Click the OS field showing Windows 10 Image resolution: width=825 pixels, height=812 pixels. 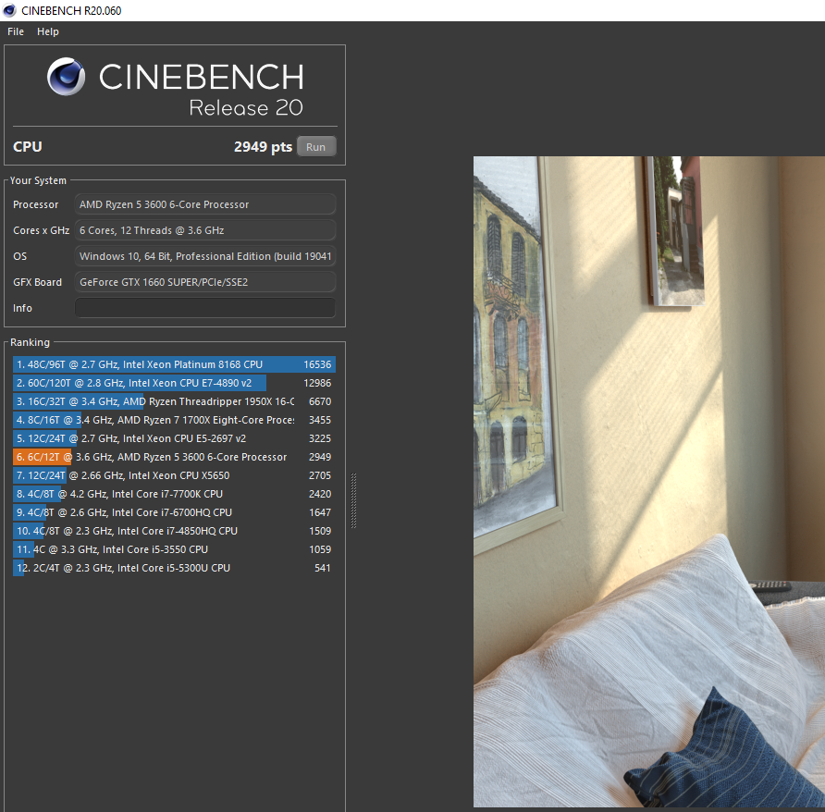pyautogui.click(x=205, y=256)
